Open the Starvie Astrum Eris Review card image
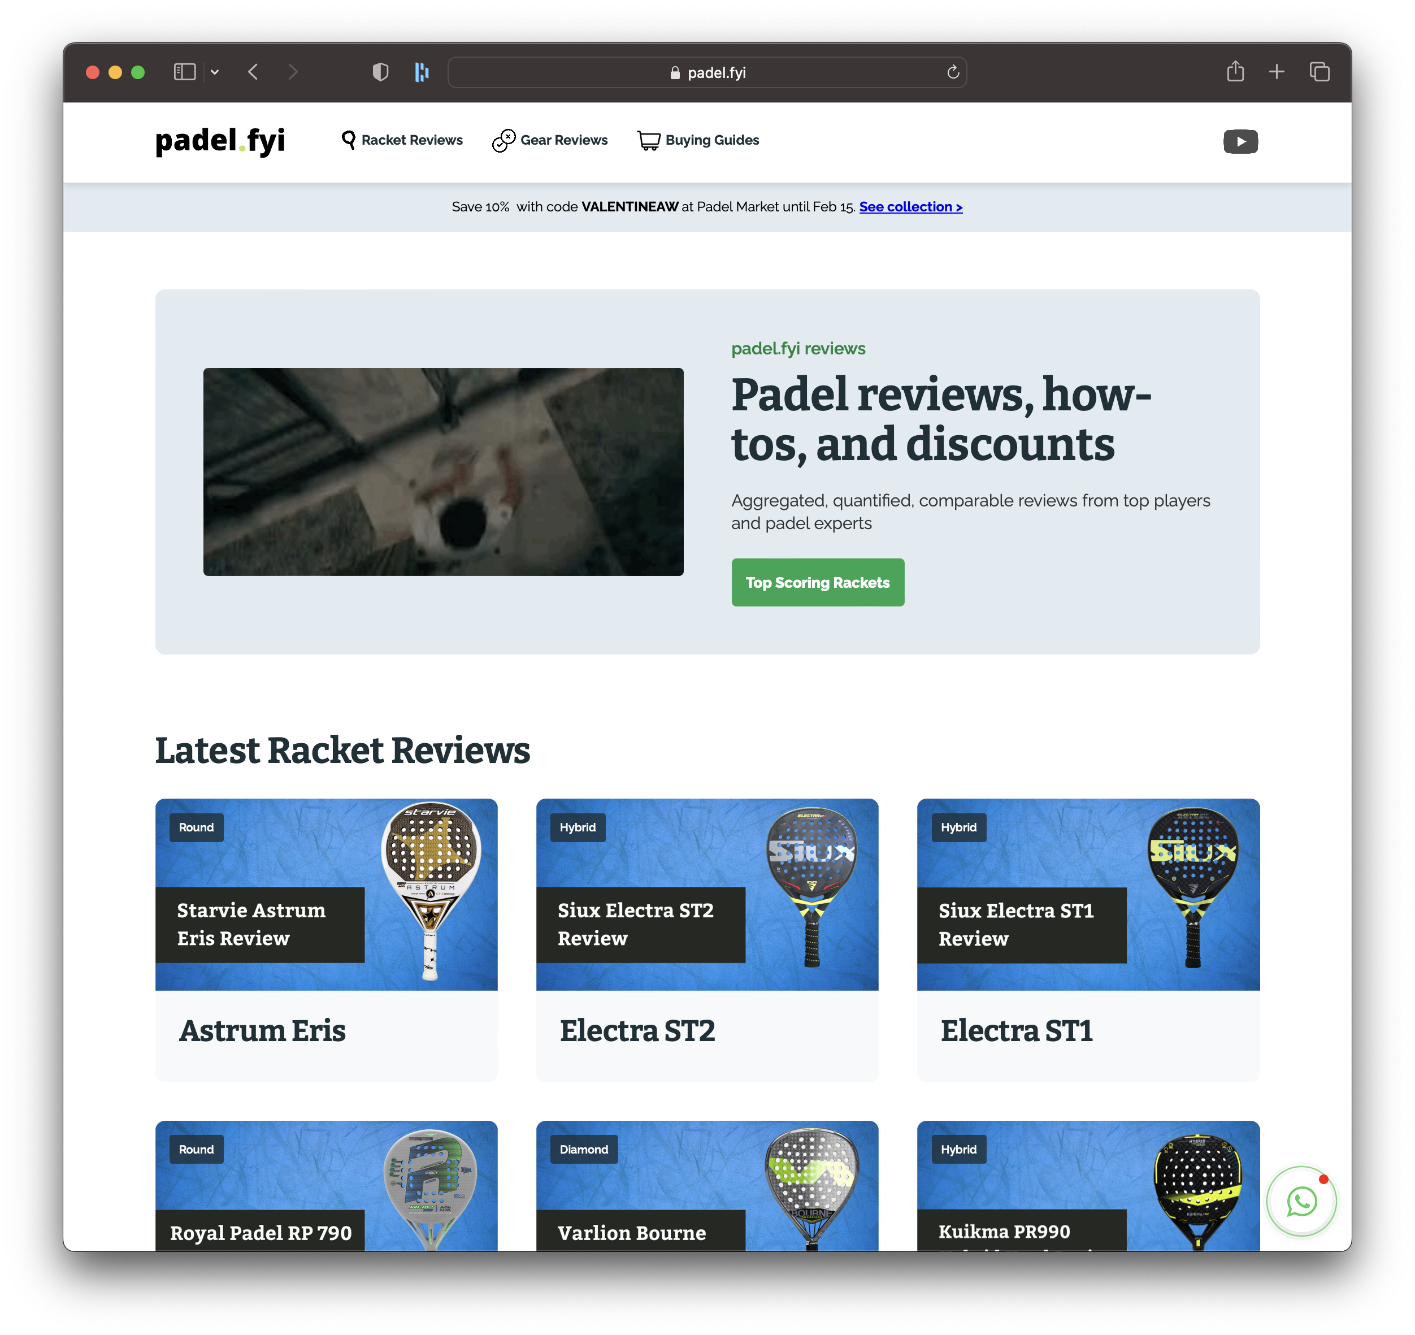The width and height of the screenshot is (1415, 1335). 326,894
